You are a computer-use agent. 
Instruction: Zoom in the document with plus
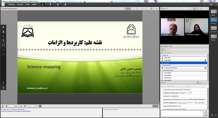[25, 106]
